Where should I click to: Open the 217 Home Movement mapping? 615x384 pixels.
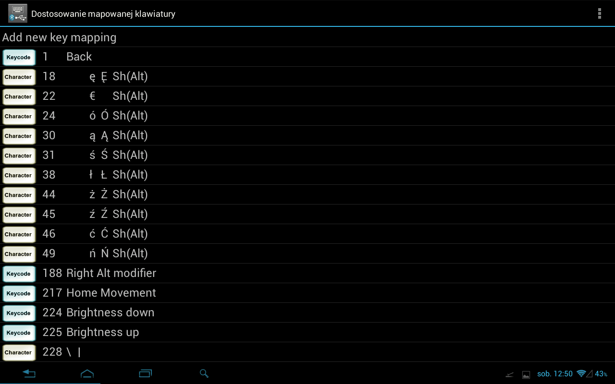click(x=307, y=293)
